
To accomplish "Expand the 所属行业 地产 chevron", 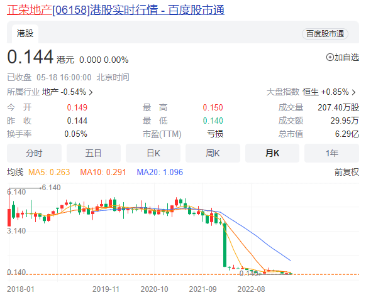I will [x=91, y=92].
